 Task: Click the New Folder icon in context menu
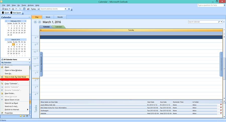2,93
